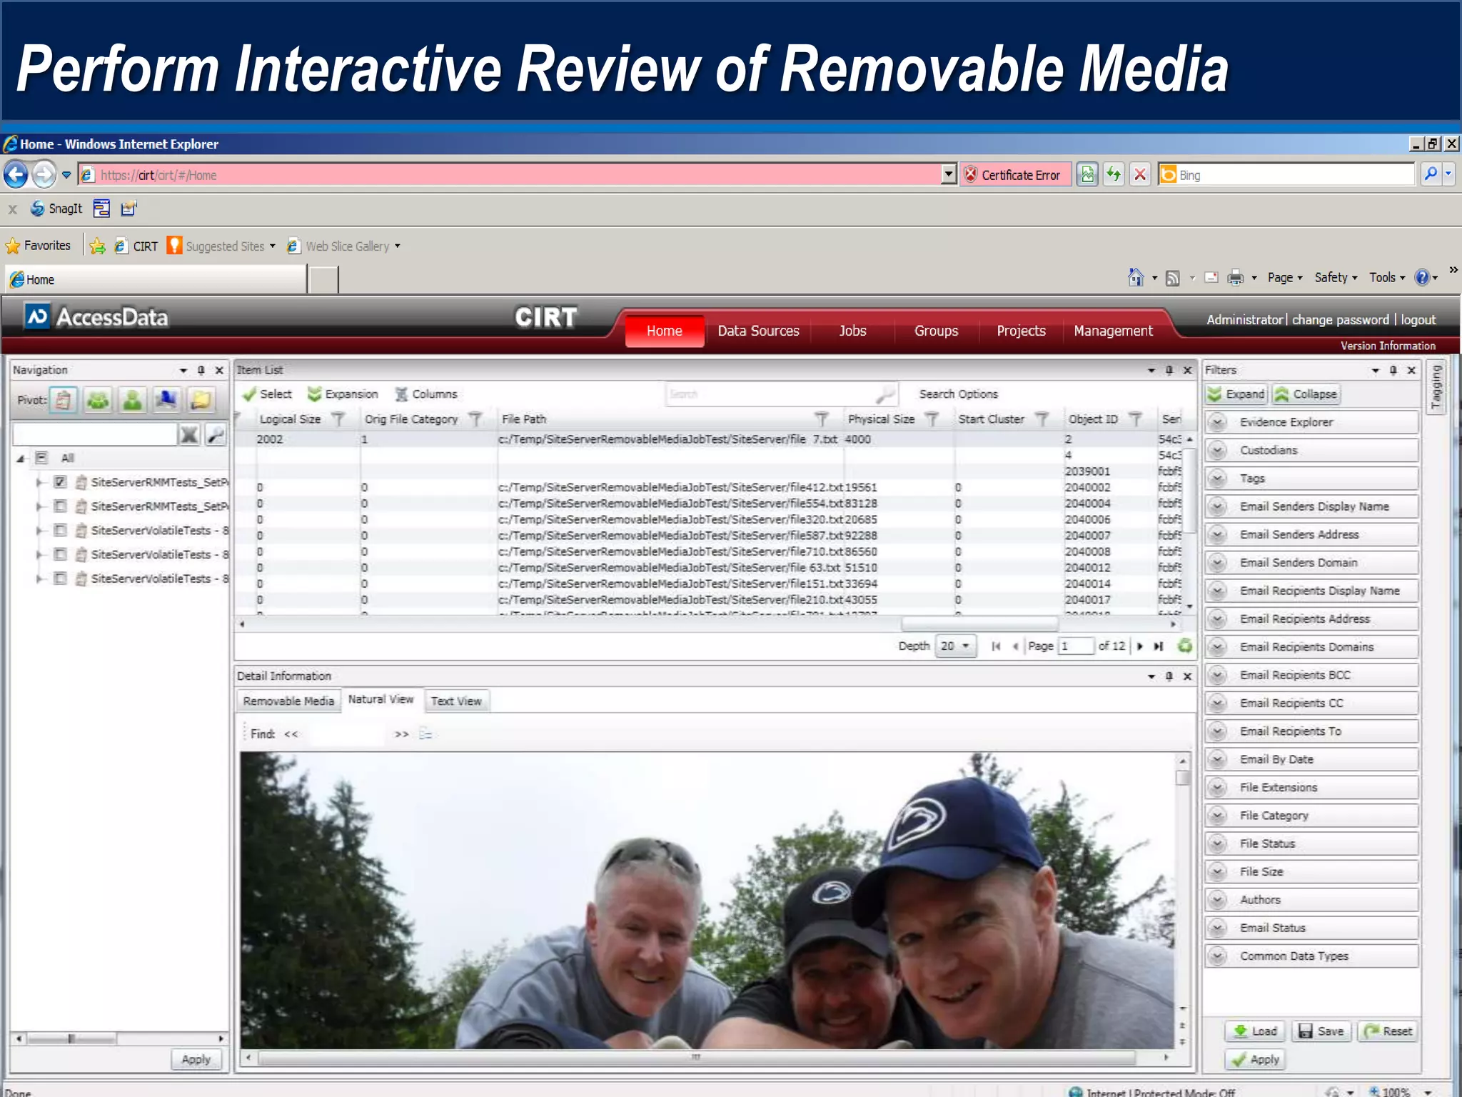Click the change password link

point(1341,320)
